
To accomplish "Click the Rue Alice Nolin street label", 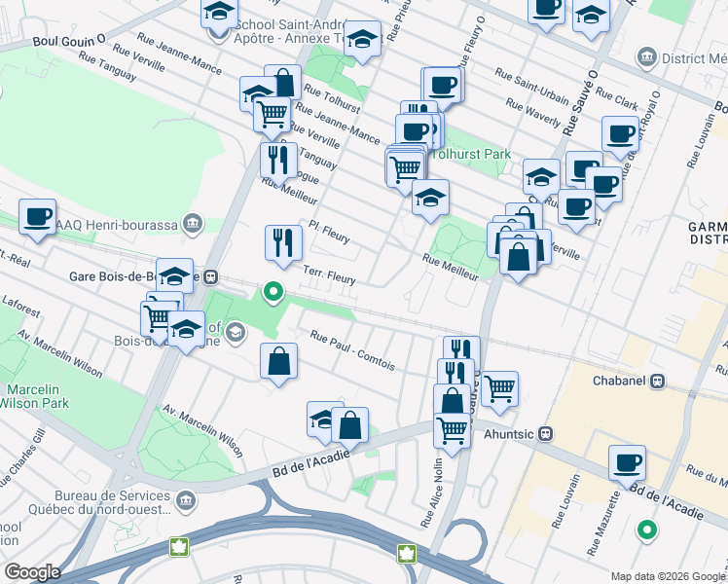I will tap(432, 493).
